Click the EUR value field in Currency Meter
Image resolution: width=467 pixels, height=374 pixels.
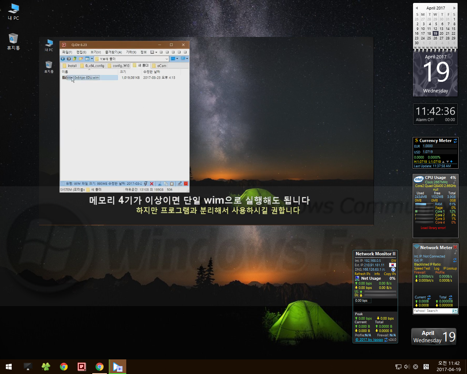[440, 146]
